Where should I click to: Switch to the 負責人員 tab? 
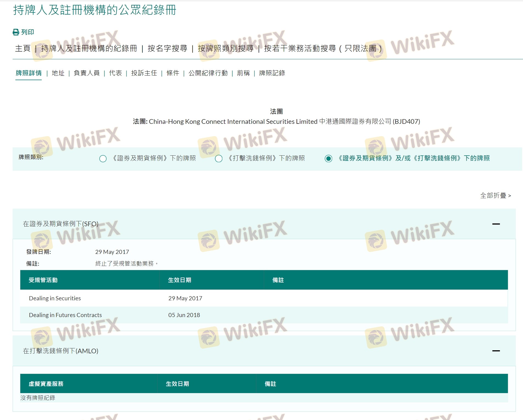point(86,73)
